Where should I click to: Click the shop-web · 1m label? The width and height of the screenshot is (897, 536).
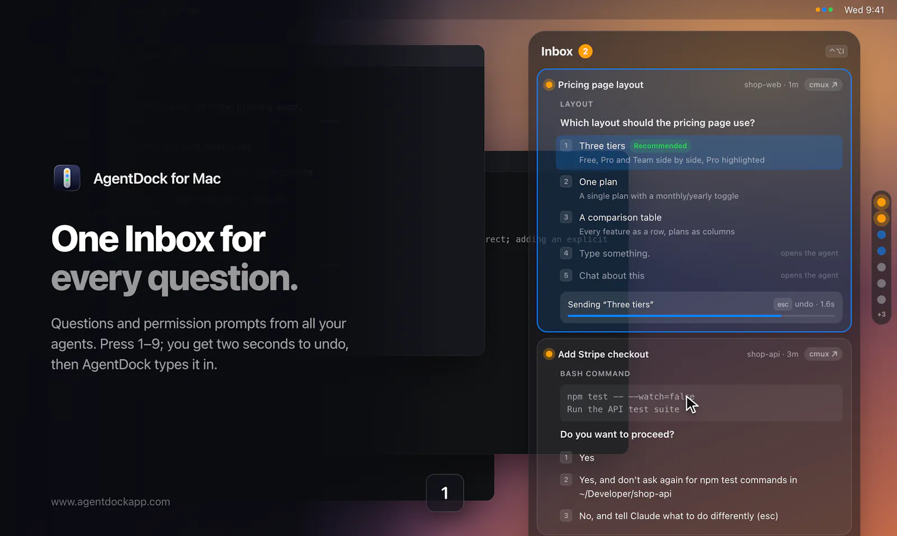[x=771, y=85]
